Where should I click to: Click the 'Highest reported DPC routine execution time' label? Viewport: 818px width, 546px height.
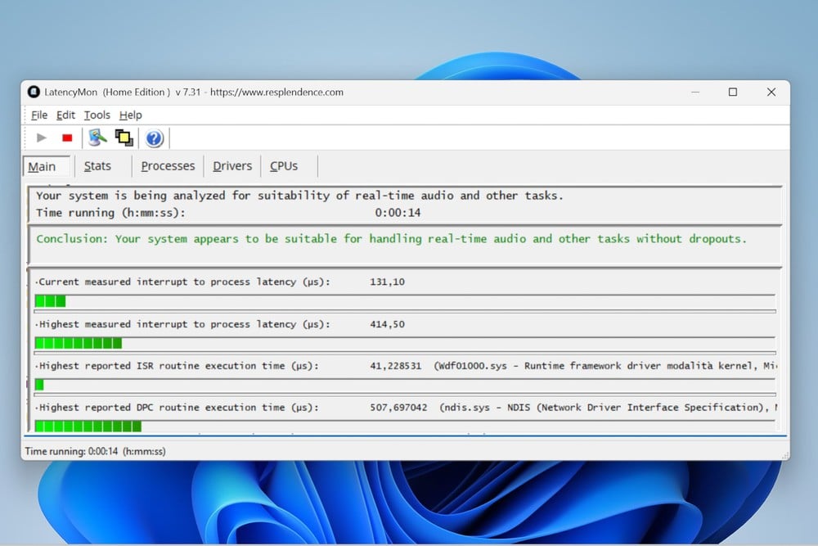point(177,408)
